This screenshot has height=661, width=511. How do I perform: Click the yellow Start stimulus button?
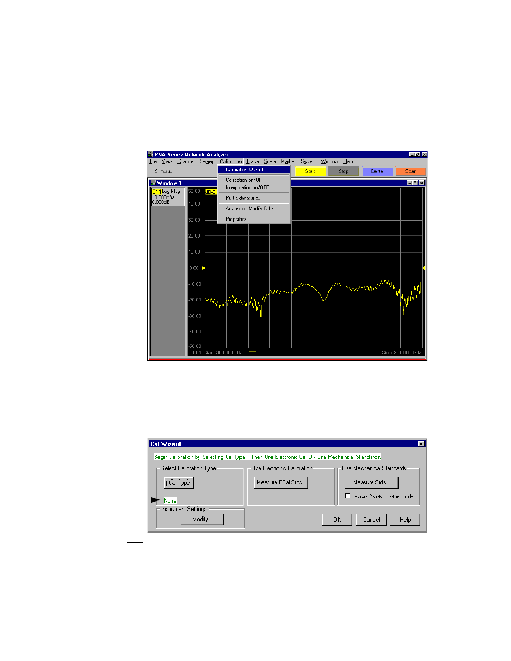(x=310, y=171)
